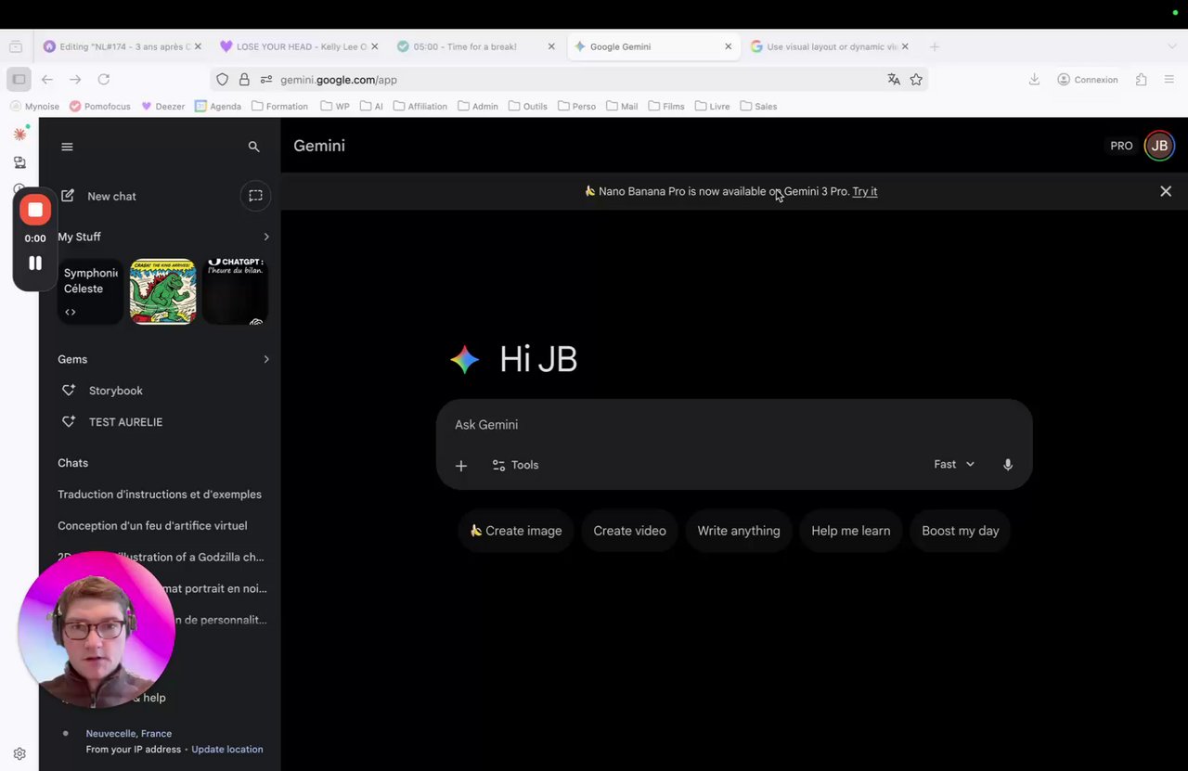Open the Godzilla comic thumbnail
Screen dimensions: 1188x771
[x=162, y=291]
